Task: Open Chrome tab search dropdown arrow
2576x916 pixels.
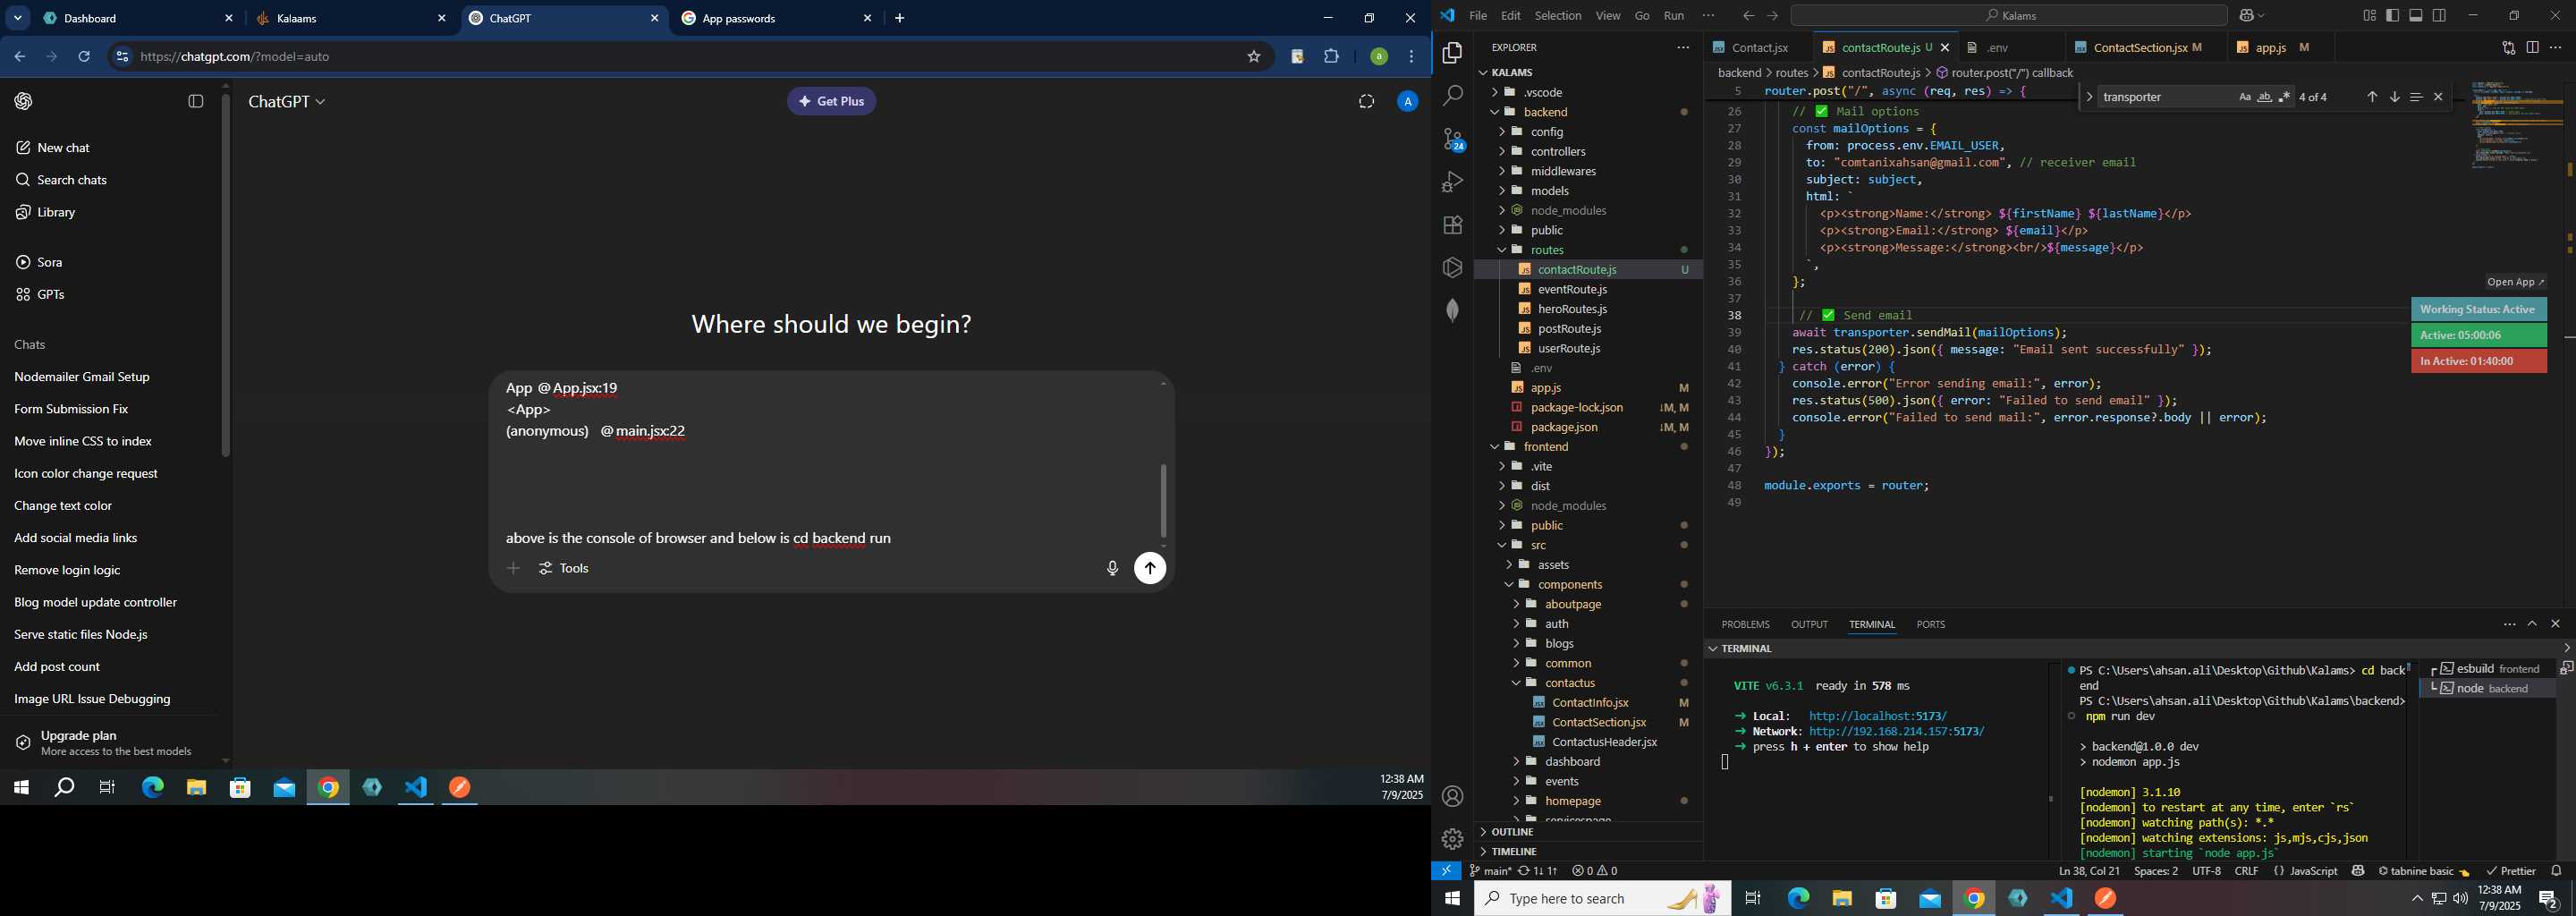Action: pyautogui.click(x=18, y=18)
